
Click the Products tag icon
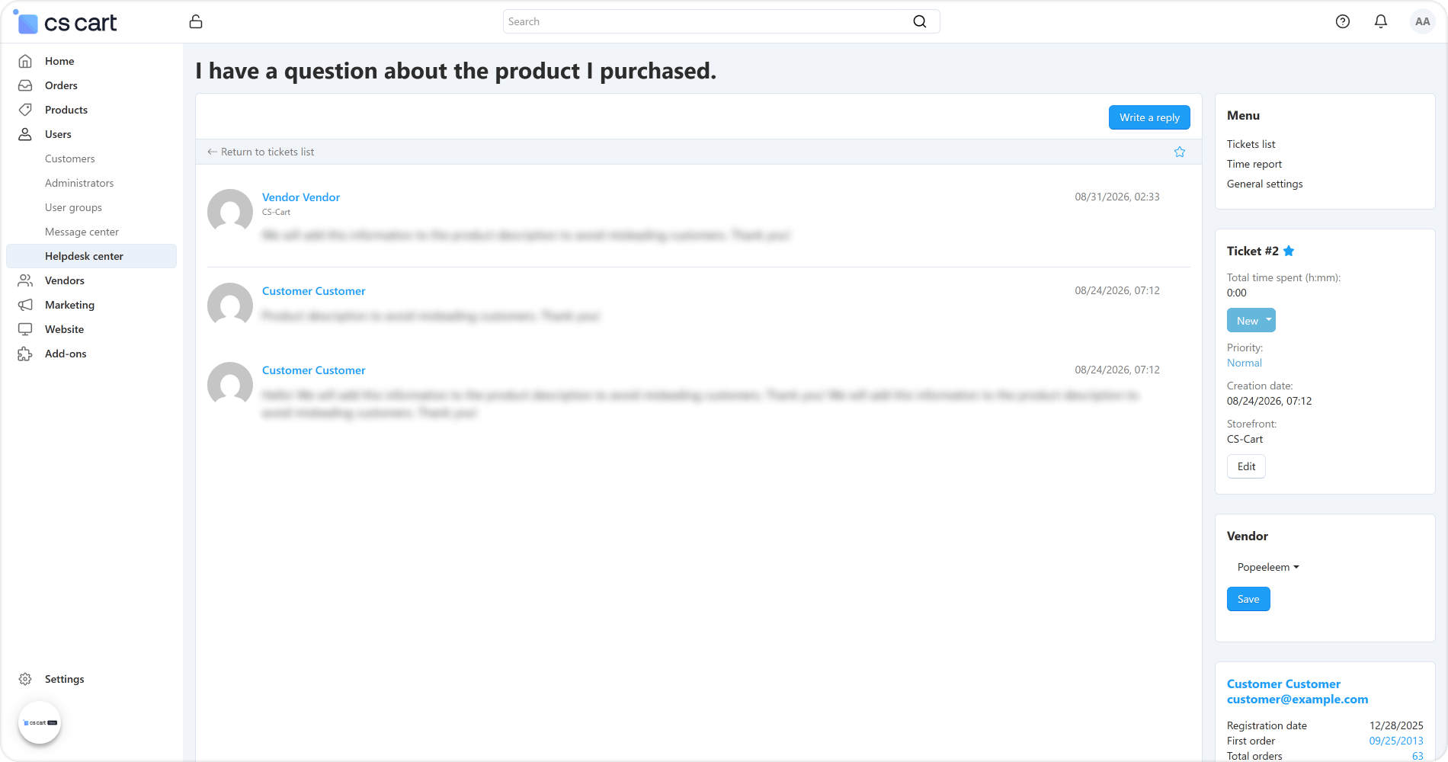(x=25, y=110)
